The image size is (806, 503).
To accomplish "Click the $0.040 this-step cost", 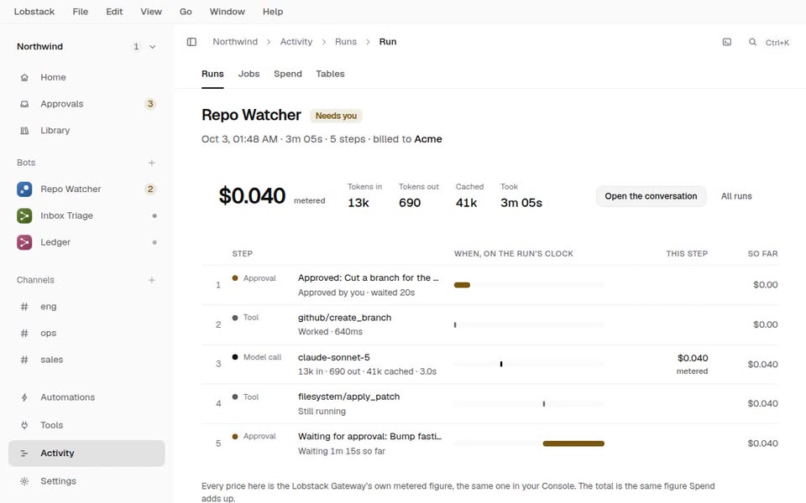I will pyautogui.click(x=693, y=358).
